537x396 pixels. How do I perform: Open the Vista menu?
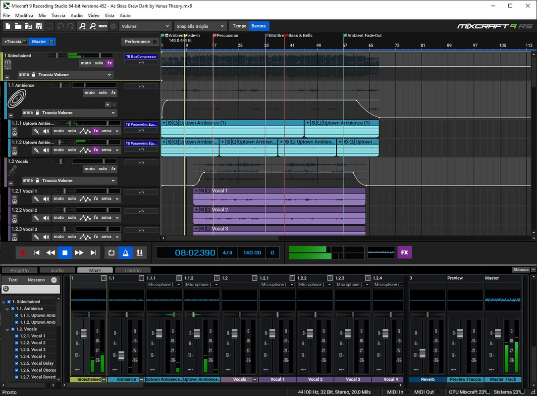click(109, 15)
